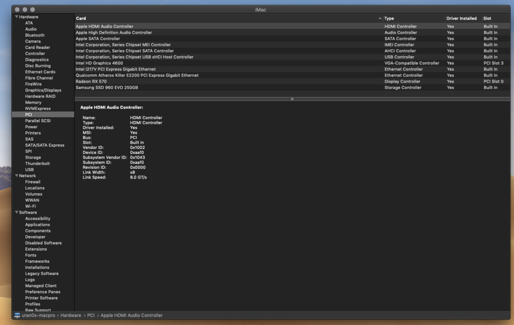The height and width of the screenshot is (325, 514).
Task: Select the Apple SATA Controller entry
Action: 98,39
